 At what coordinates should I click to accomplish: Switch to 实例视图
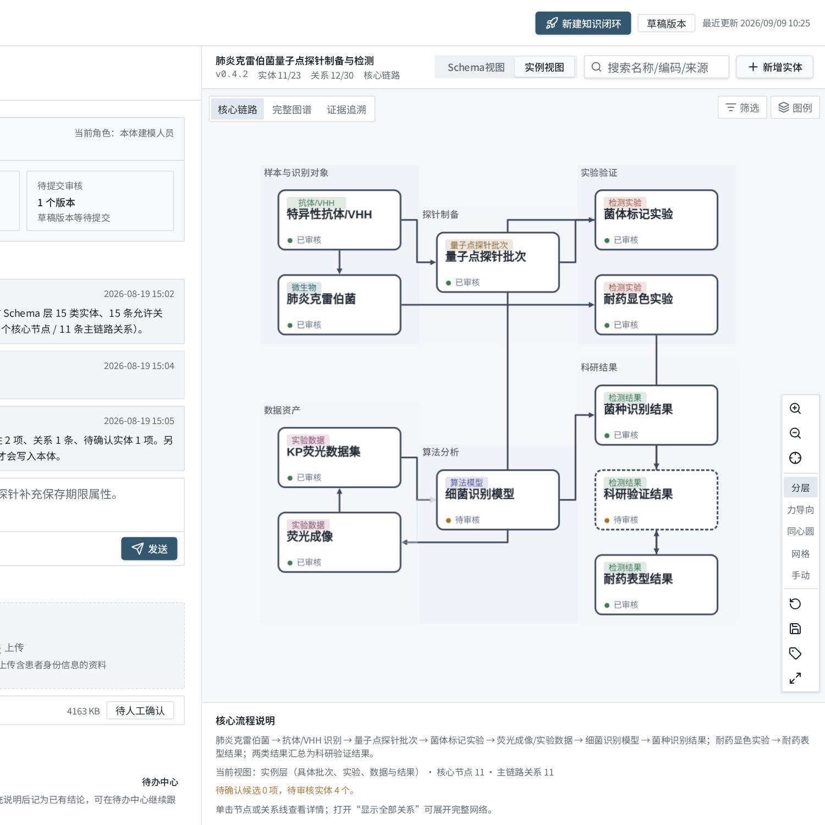(x=544, y=67)
